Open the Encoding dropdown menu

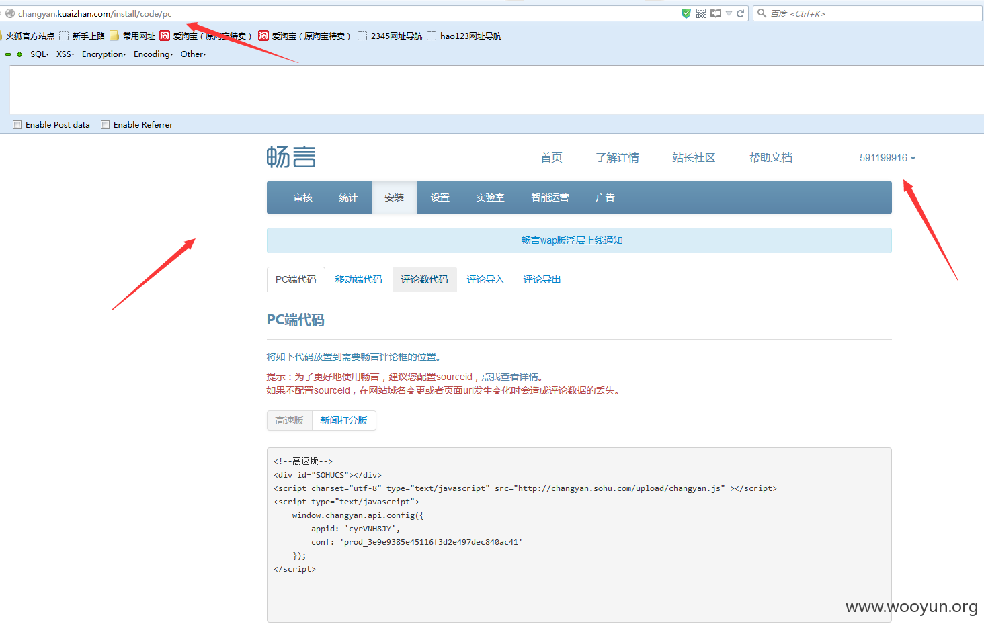pyautogui.click(x=153, y=54)
